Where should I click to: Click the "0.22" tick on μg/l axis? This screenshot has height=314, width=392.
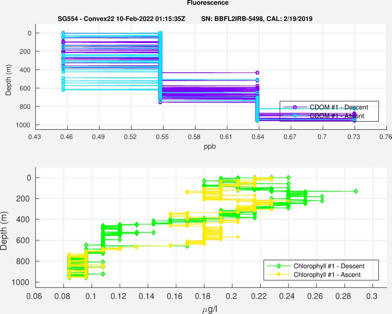(x=259, y=296)
